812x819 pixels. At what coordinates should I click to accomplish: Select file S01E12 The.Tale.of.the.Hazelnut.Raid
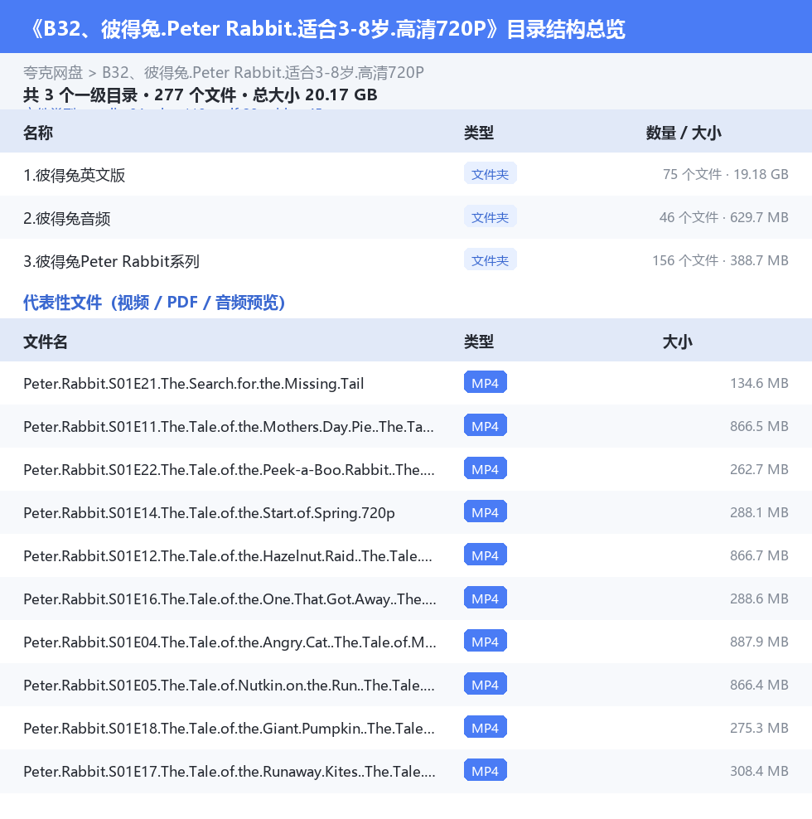[228, 555]
